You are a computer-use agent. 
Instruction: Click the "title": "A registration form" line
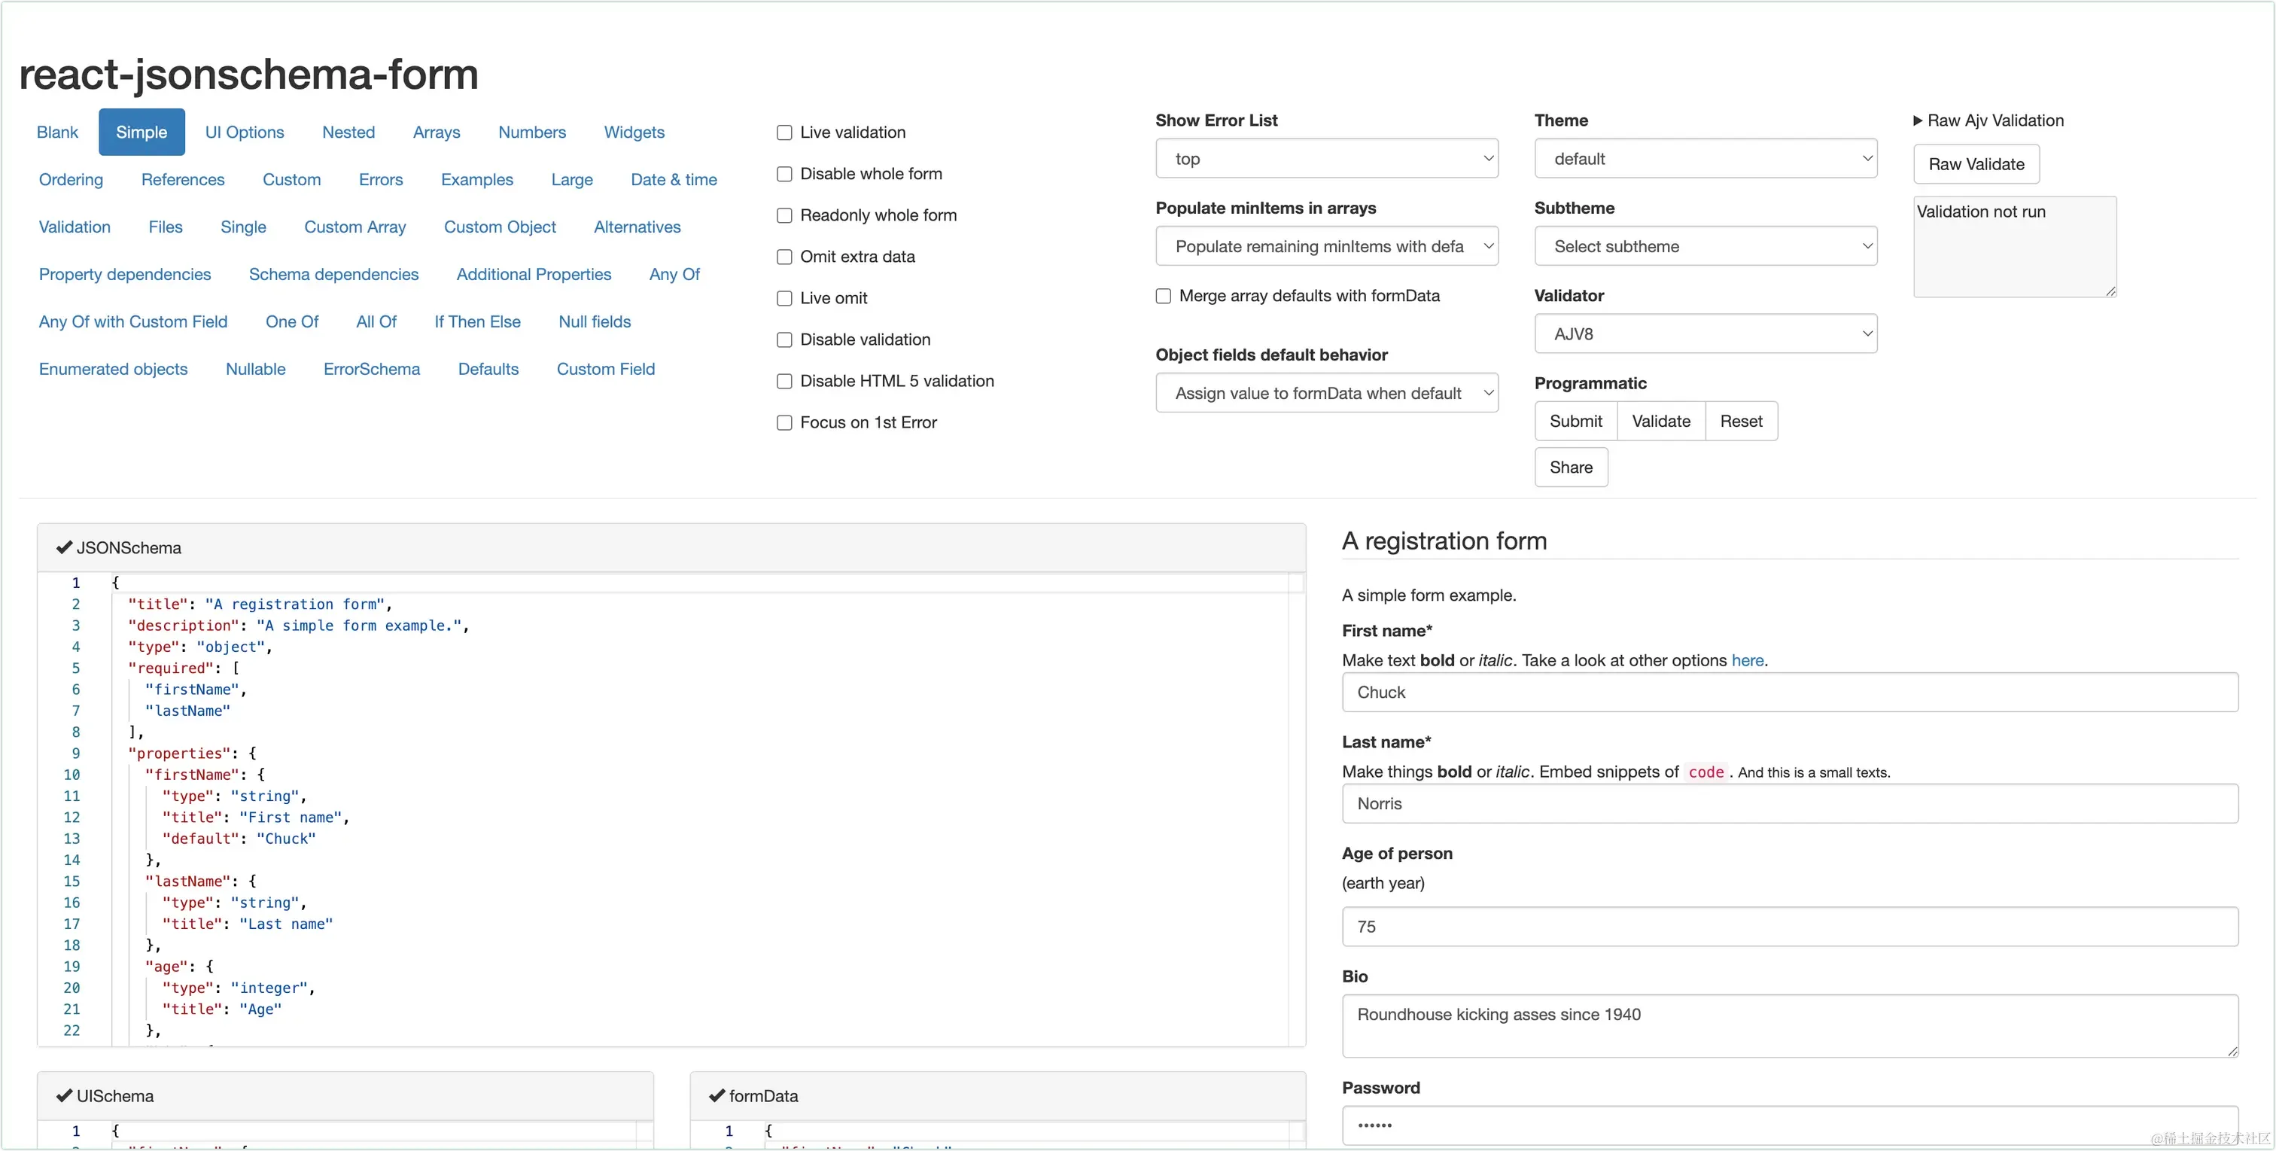click(260, 604)
